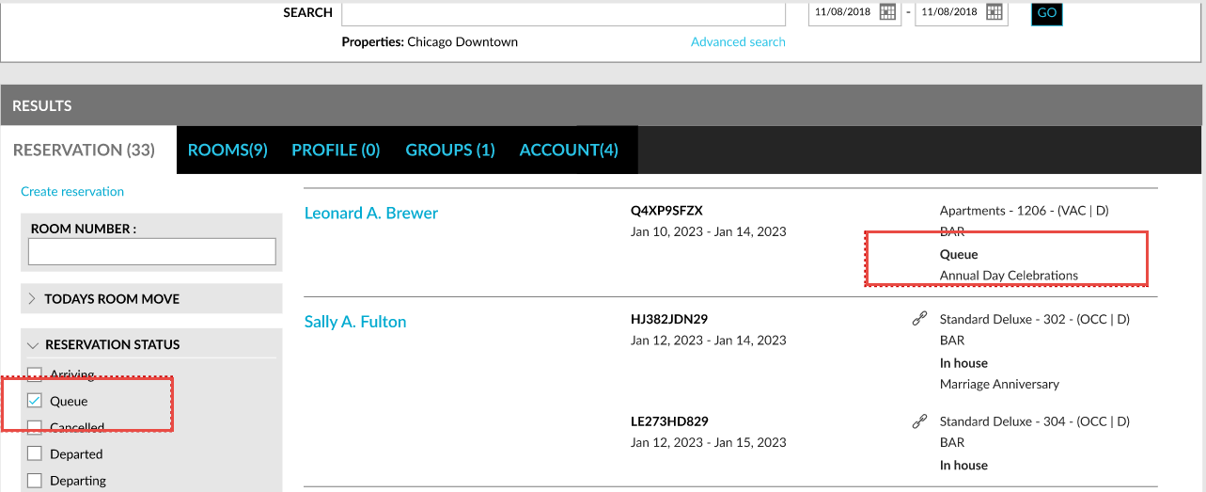This screenshot has height=492, width=1206.
Task: Check the Arriving status checkbox
Action: [35, 374]
